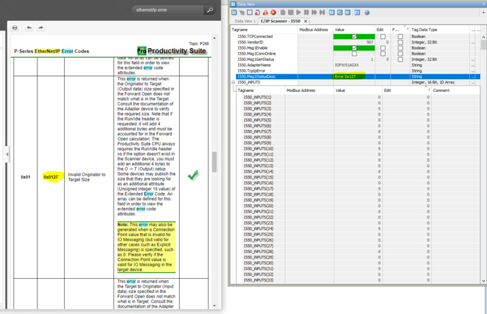
Task: Click the orange table view icon in toolbar
Action: coord(348,12)
